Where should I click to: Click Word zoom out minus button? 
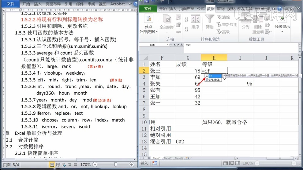(95, 164)
